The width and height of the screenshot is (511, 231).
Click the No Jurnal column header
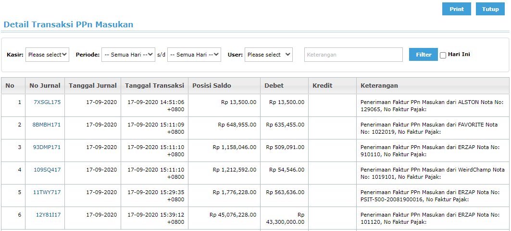pos(45,86)
